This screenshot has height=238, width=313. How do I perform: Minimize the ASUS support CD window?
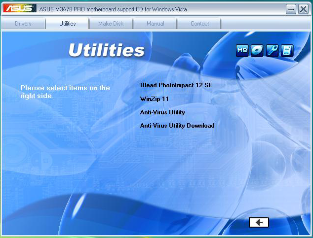tap(291, 9)
